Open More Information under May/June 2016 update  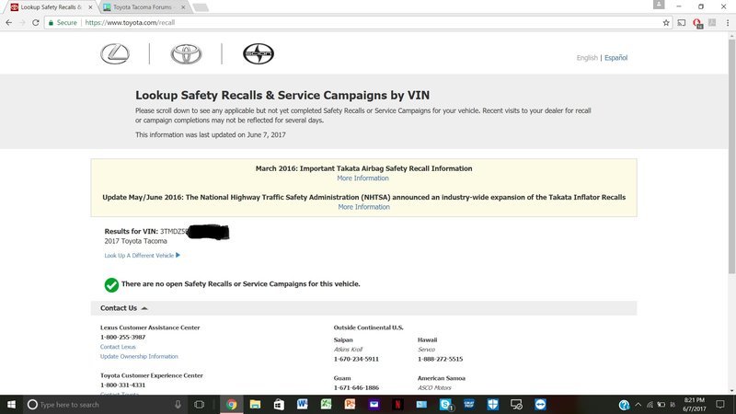(363, 207)
